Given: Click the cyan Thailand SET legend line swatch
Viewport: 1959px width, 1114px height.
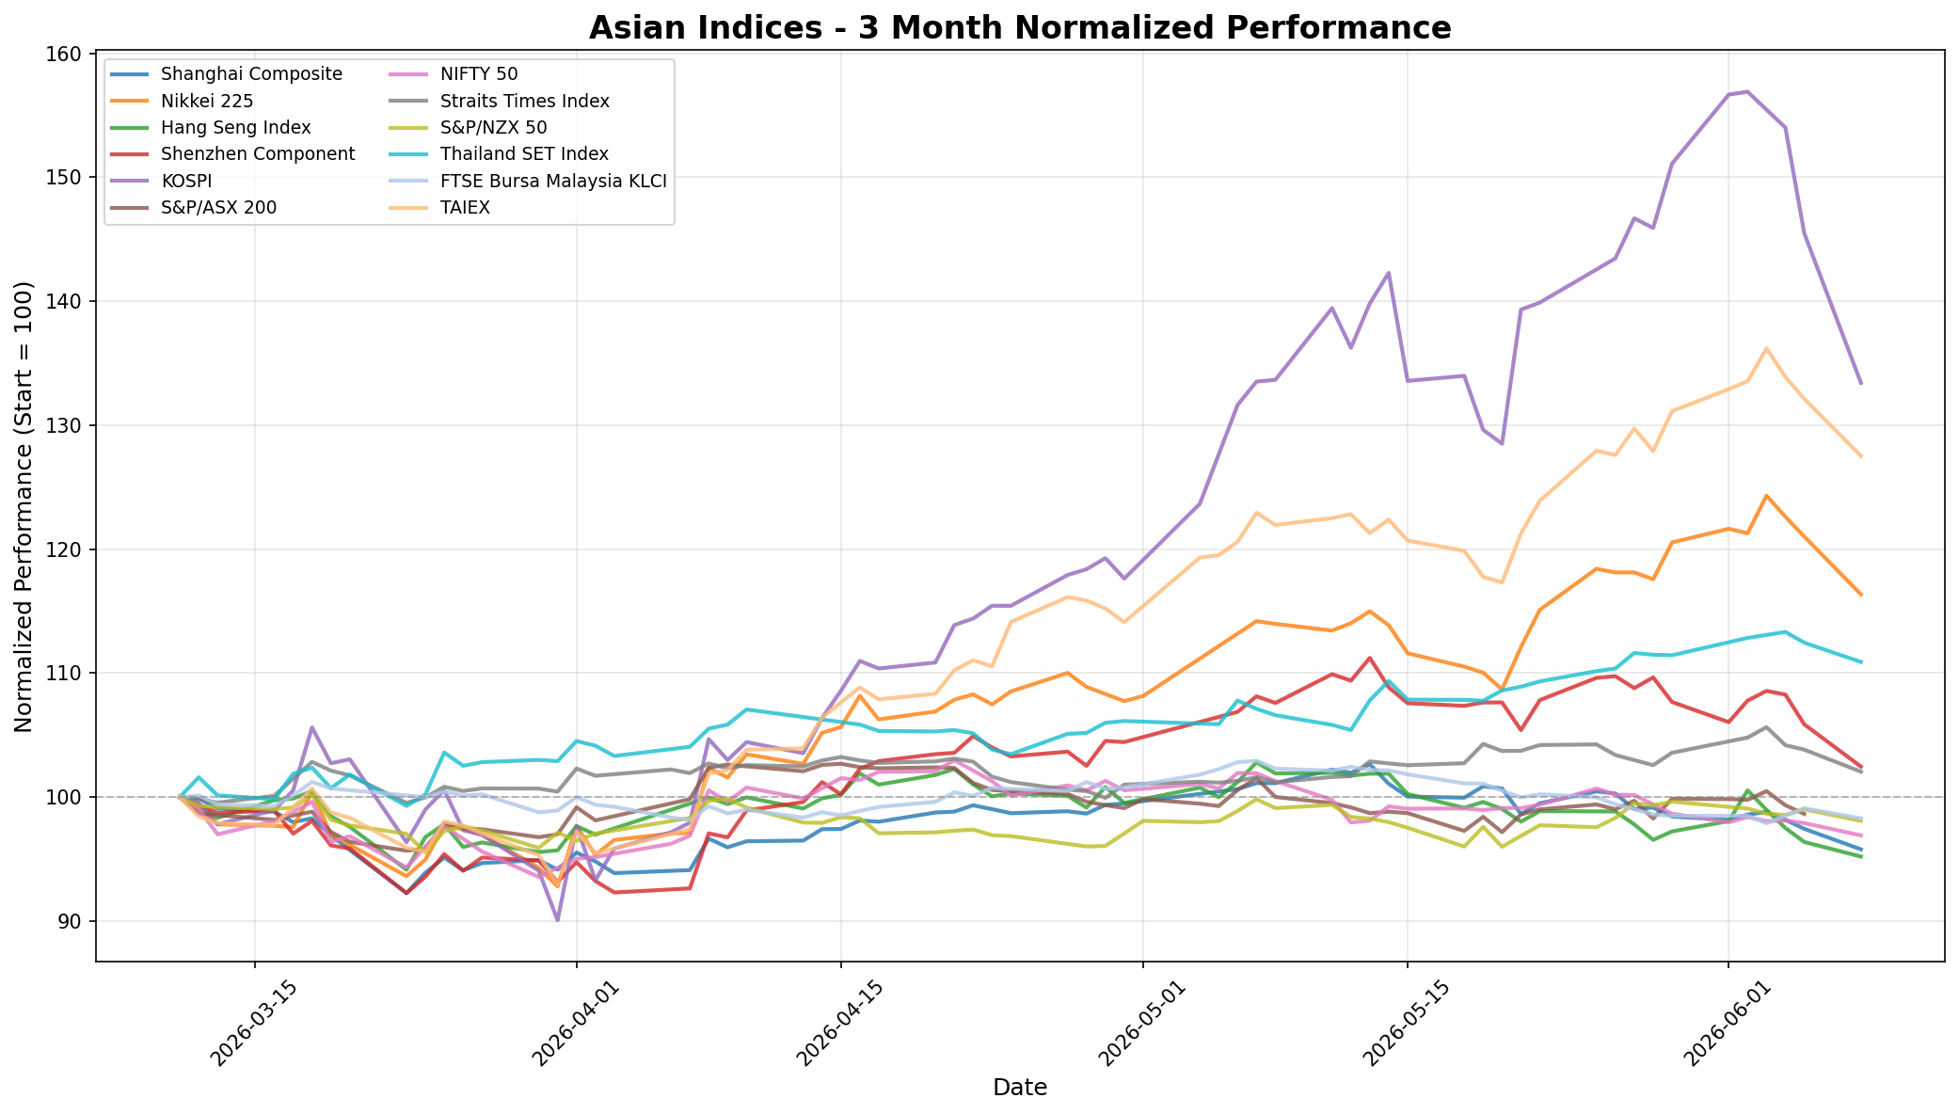Looking at the screenshot, I should coord(406,154).
